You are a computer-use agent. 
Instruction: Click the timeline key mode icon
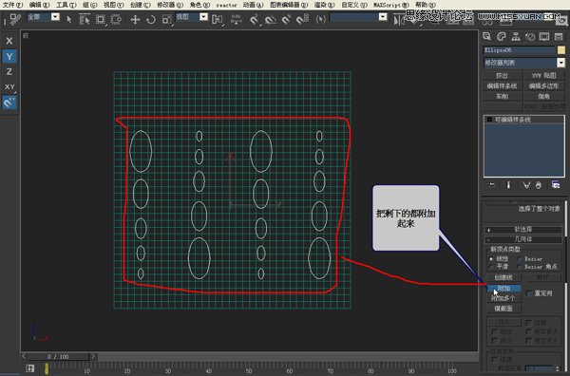[30, 368]
